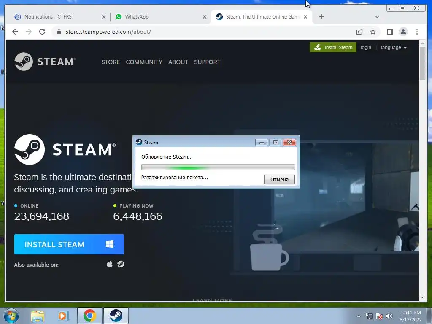The height and width of the screenshot is (324, 432).
Task: Open the Chrome three-dot menu
Action: tap(417, 32)
